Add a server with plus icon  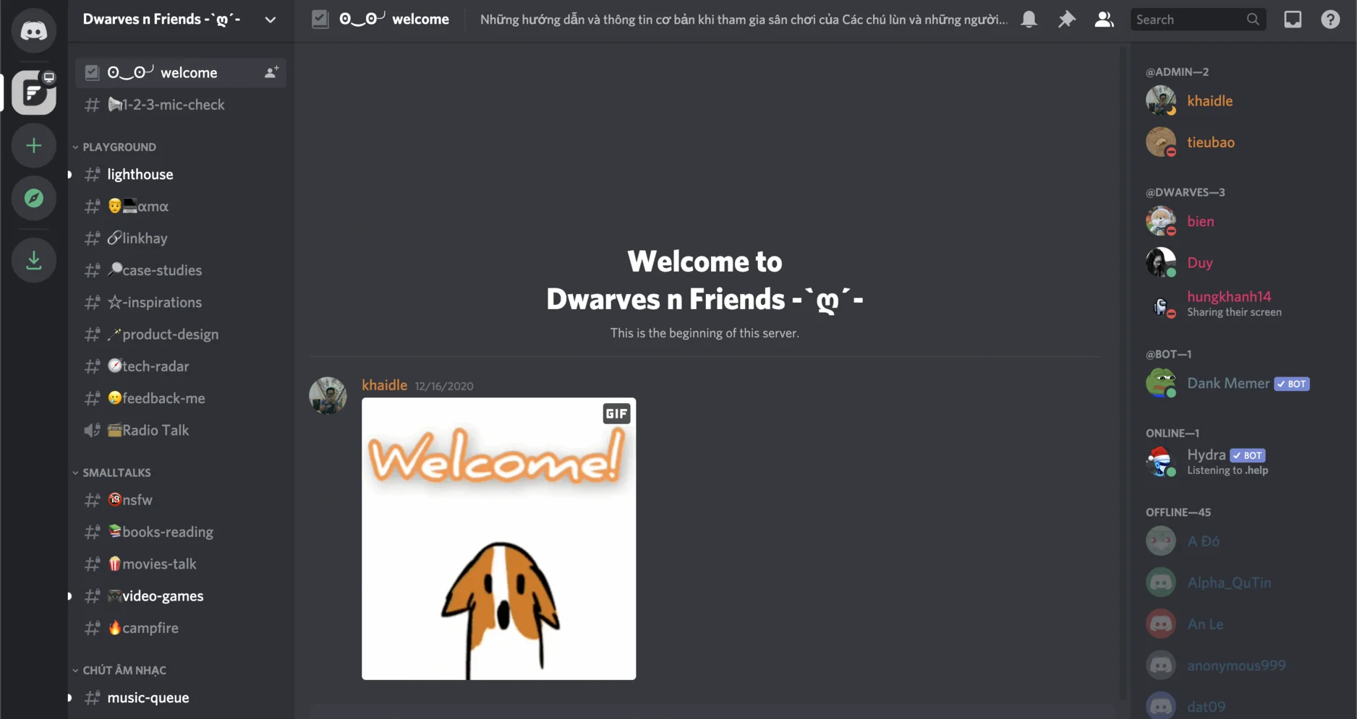[x=33, y=146]
